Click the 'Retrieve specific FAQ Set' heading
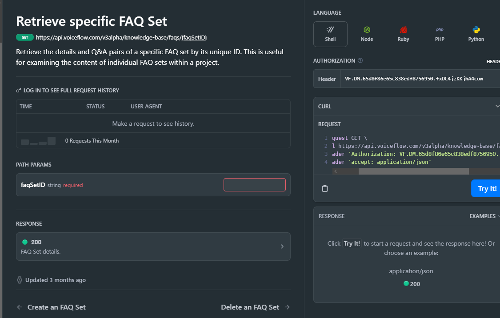Image resolution: width=500 pixels, height=318 pixels. point(92,21)
